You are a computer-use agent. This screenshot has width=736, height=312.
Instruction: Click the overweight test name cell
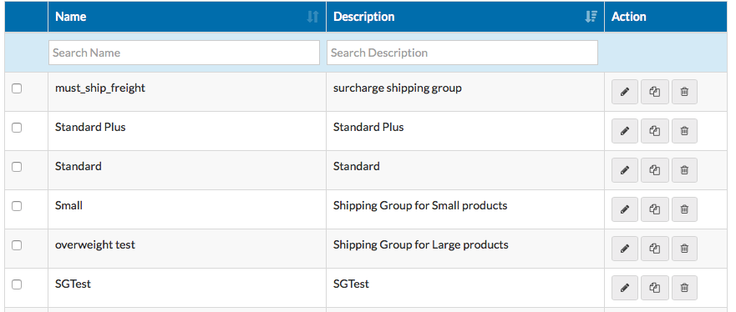(x=187, y=249)
